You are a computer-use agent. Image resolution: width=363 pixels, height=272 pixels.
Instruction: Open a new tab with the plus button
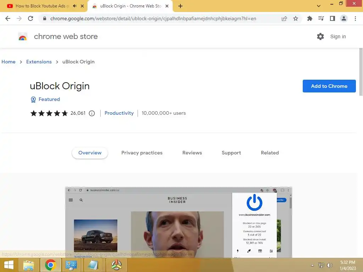click(x=180, y=6)
